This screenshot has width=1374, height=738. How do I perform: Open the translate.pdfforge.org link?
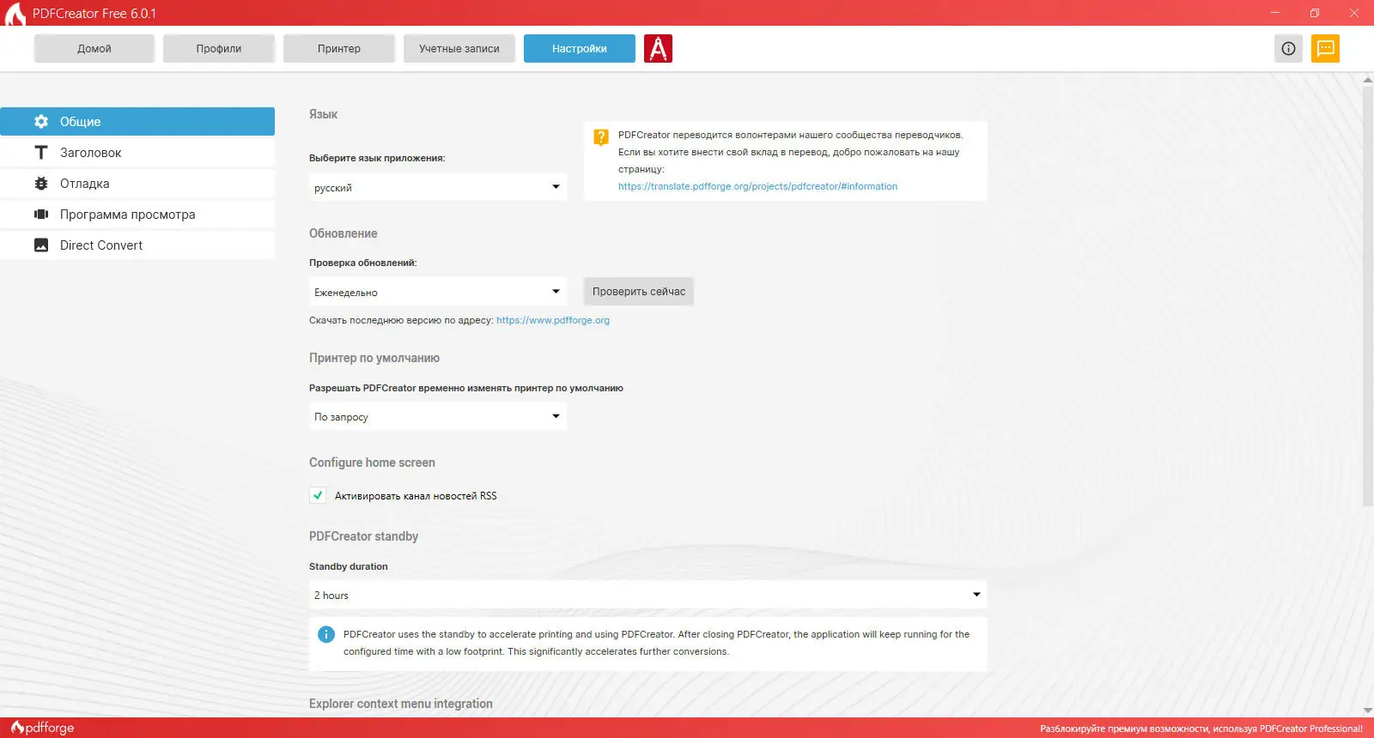(757, 186)
